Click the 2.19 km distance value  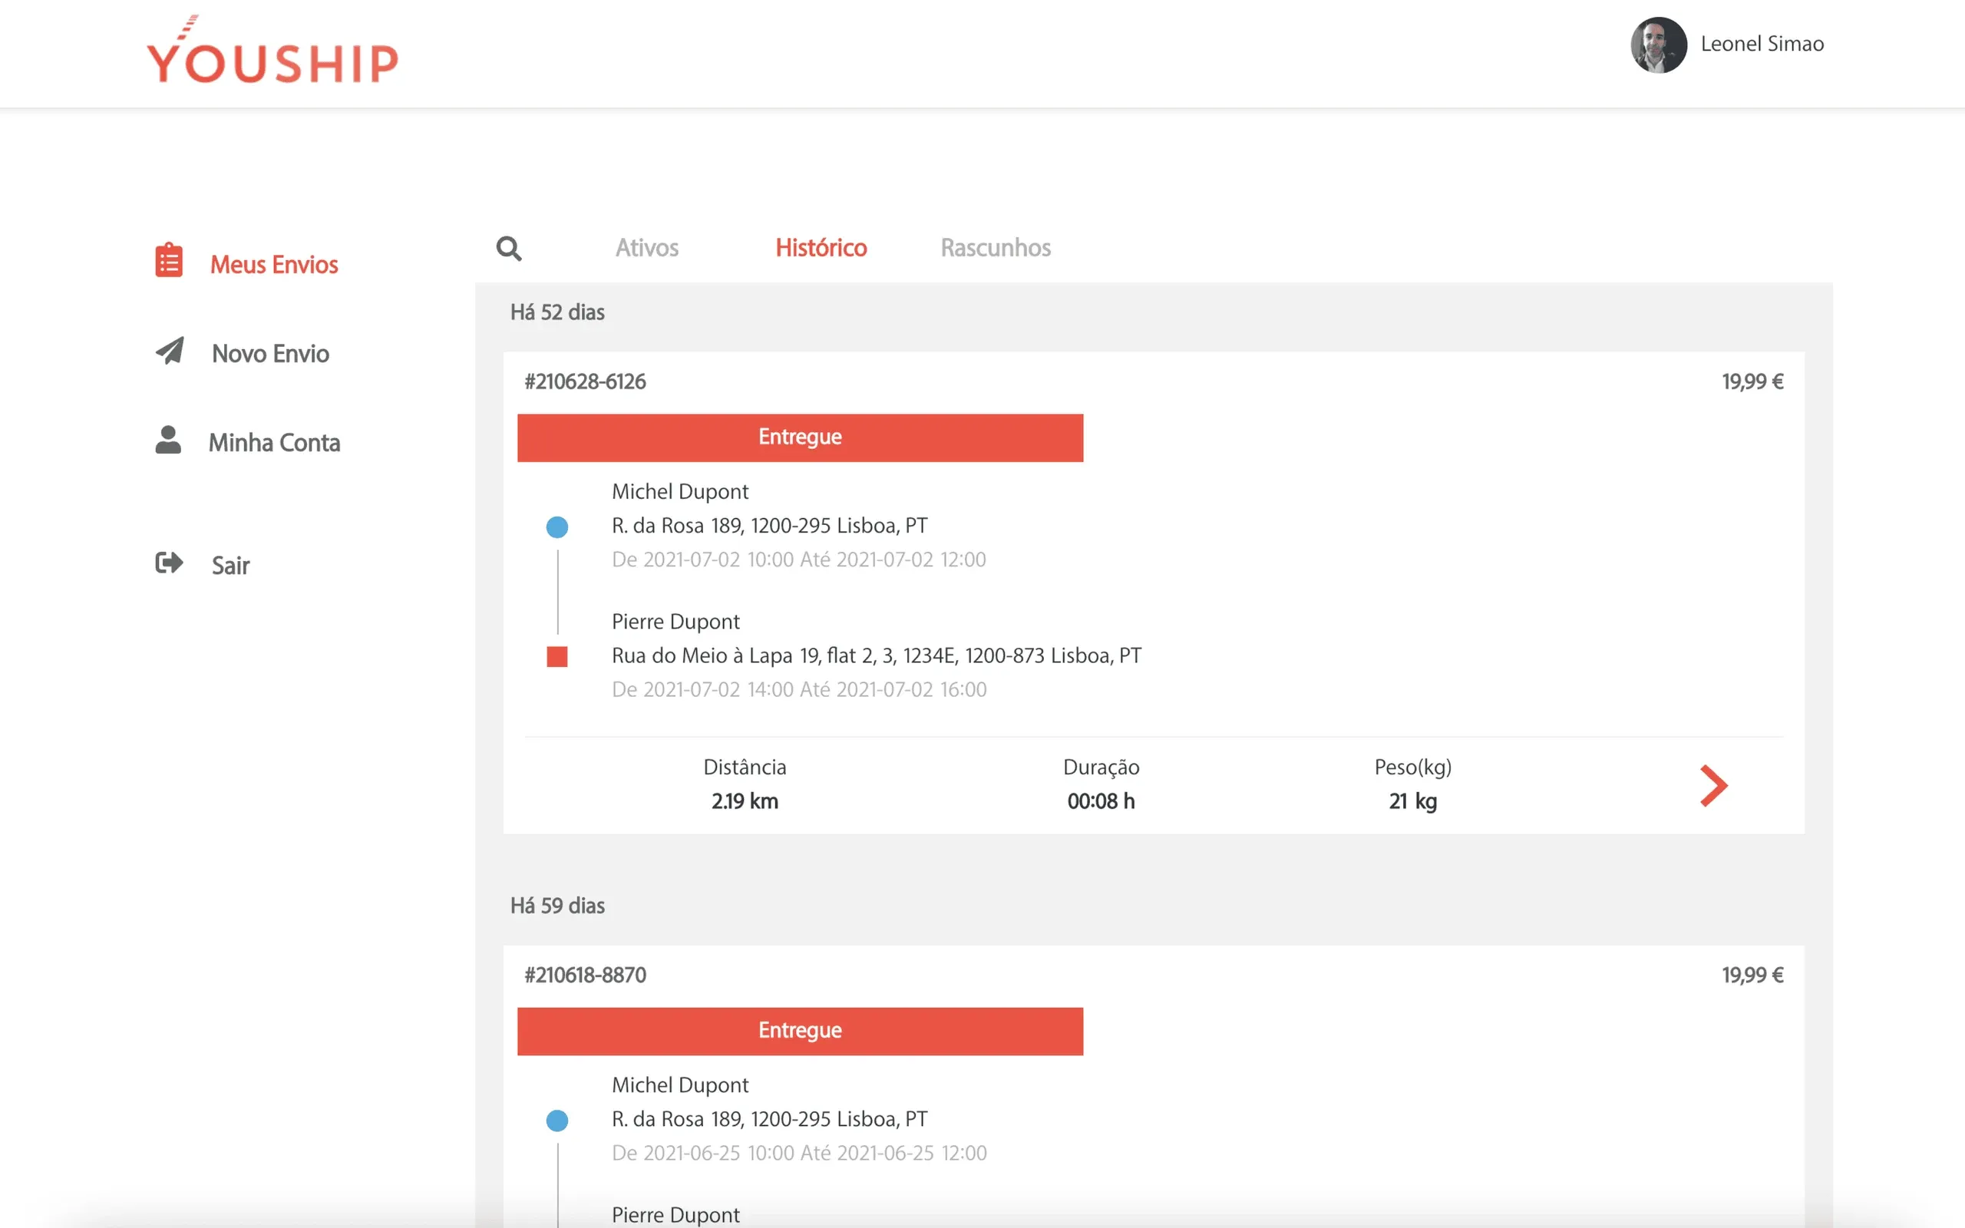coord(745,801)
